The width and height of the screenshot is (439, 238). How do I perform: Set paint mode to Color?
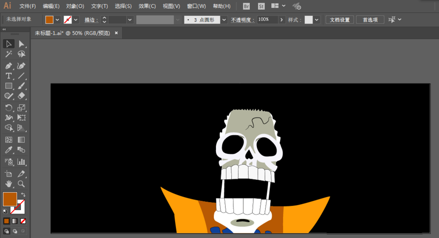(x=7, y=221)
